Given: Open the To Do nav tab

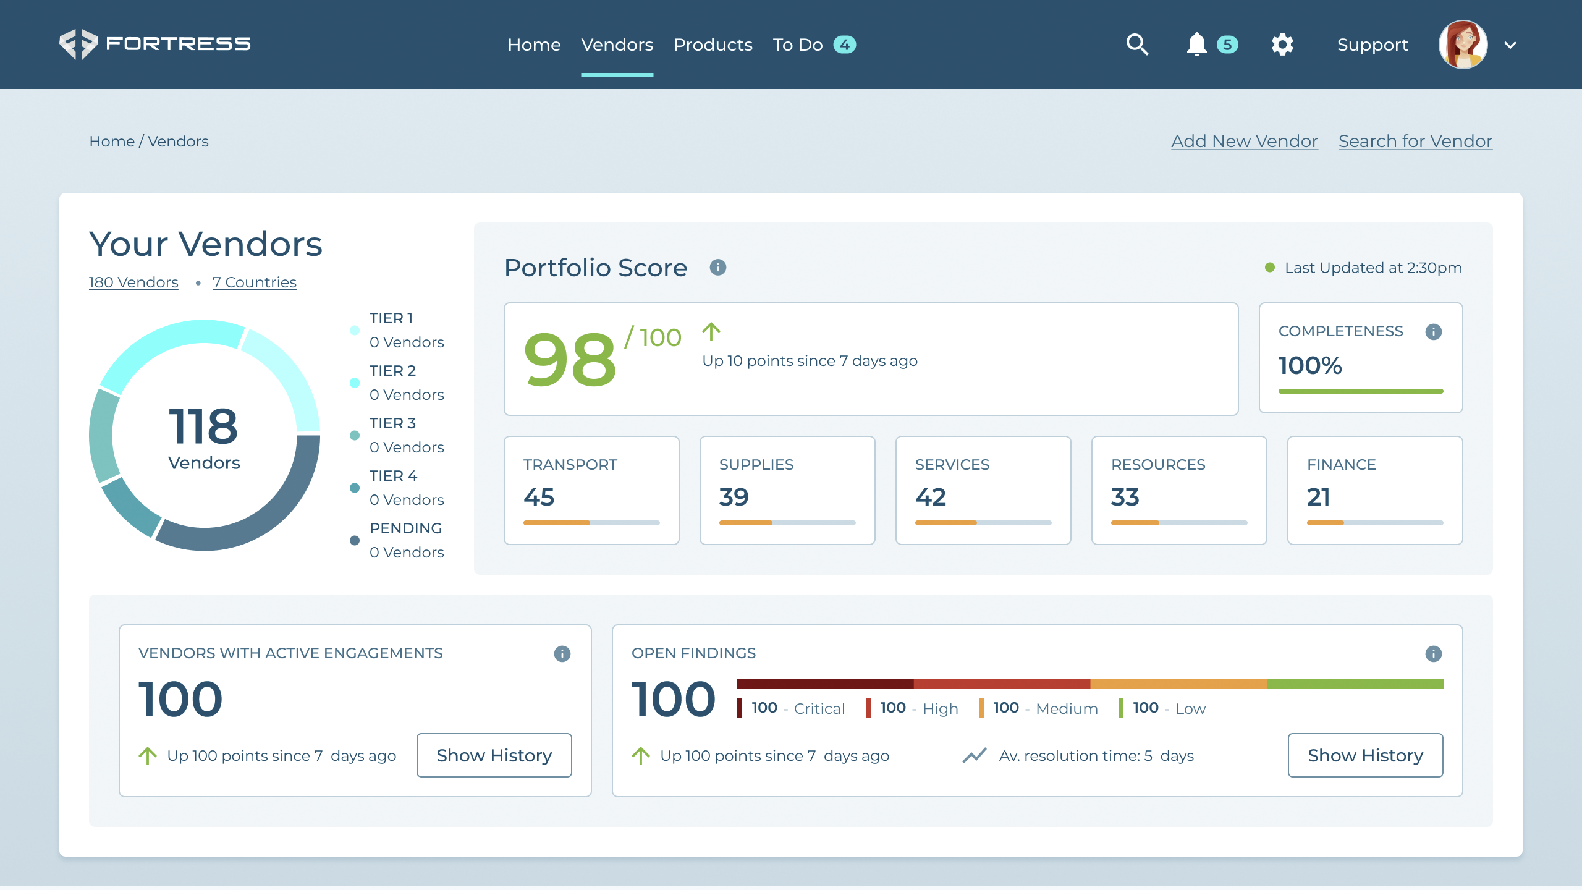Looking at the screenshot, I should [798, 44].
